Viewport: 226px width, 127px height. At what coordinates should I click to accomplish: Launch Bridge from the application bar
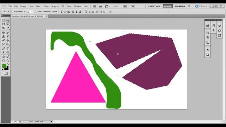(94, 6)
